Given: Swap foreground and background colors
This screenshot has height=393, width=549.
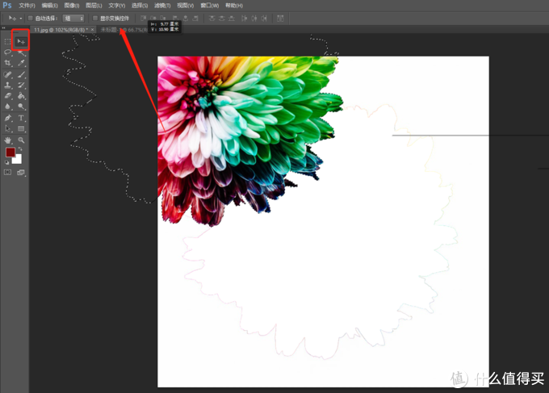Looking at the screenshot, I should coord(20,149).
